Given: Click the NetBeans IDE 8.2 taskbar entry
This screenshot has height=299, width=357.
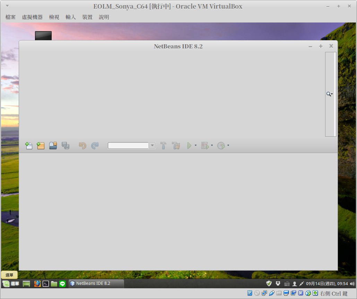Looking at the screenshot, I should pyautogui.click(x=96, y=283).
